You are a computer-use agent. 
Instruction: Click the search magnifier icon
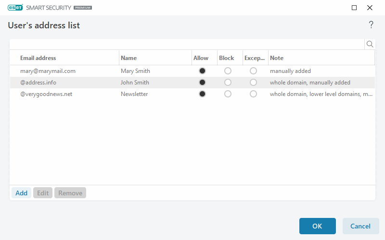click(x=370, y=44)
